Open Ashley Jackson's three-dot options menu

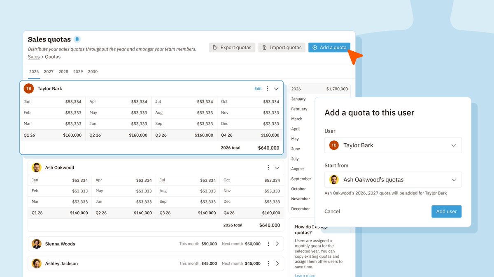(x=268, y=263)
